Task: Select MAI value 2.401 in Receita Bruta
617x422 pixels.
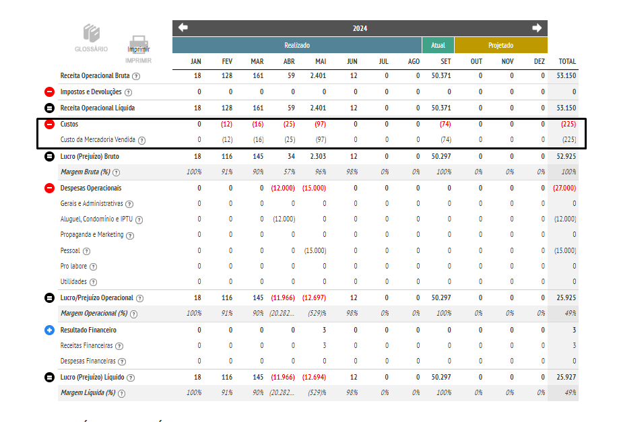Action: (318, 75)
